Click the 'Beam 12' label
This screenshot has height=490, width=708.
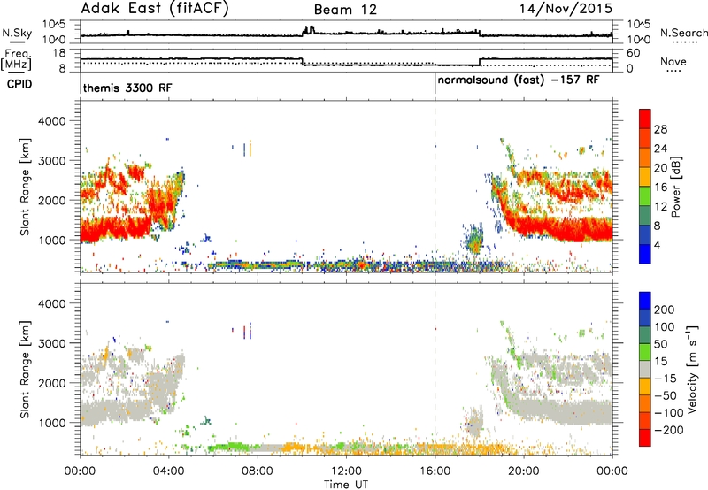[x=345, y=10]
